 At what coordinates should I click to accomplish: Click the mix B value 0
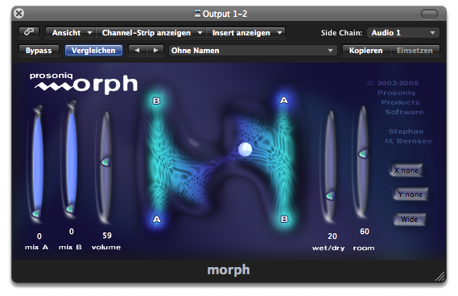(72, 232)
